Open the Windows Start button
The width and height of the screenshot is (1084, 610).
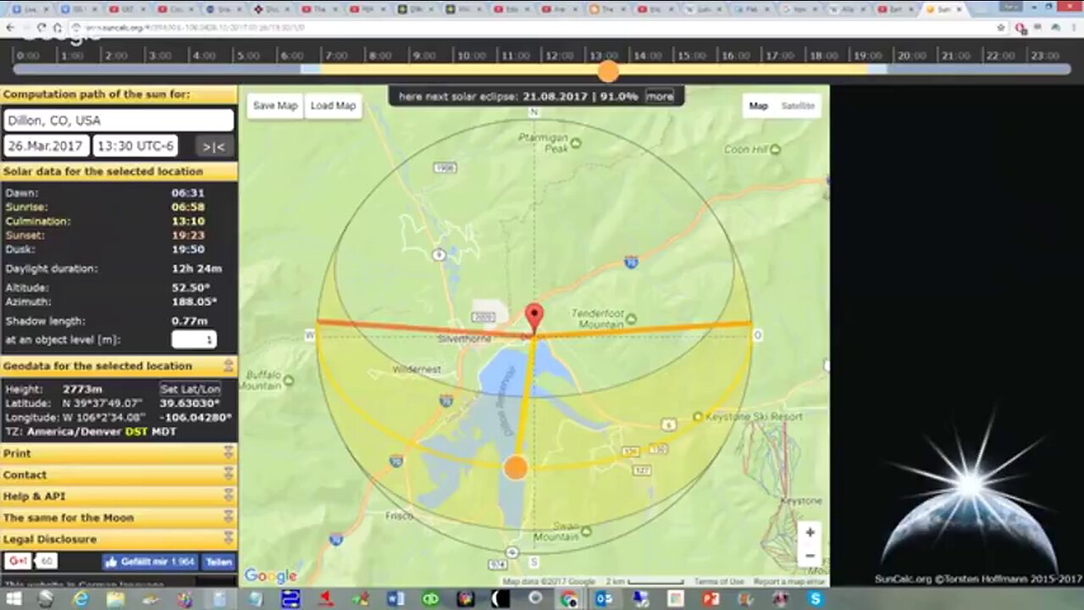tap(15, 599)
